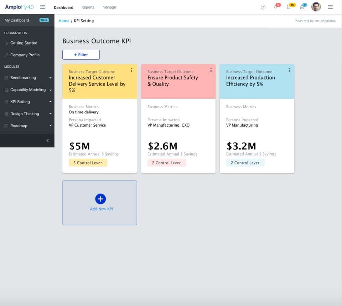Open the messages inbox icon with 7 badge
This screenshot has width=342, height=306.
(x=302, y=7)
